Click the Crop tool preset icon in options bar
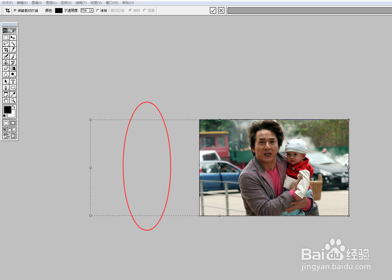Image resolution: width=392 pixels, height=280 pixels. pyautogui.click(x=8, y=10)
